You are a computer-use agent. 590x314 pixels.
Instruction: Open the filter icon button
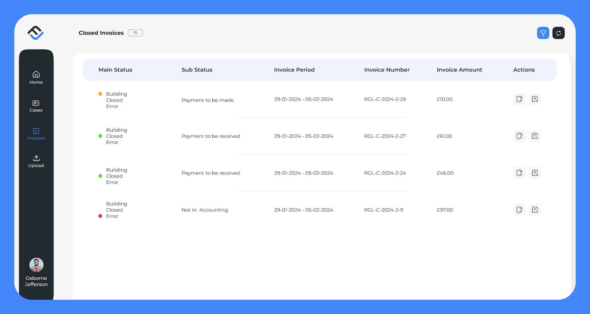pos(543,33)
